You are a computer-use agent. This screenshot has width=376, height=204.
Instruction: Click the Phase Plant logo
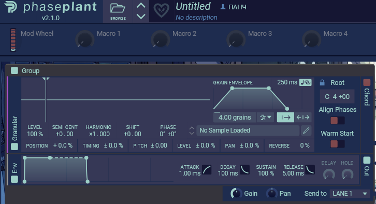click(10, 7)
